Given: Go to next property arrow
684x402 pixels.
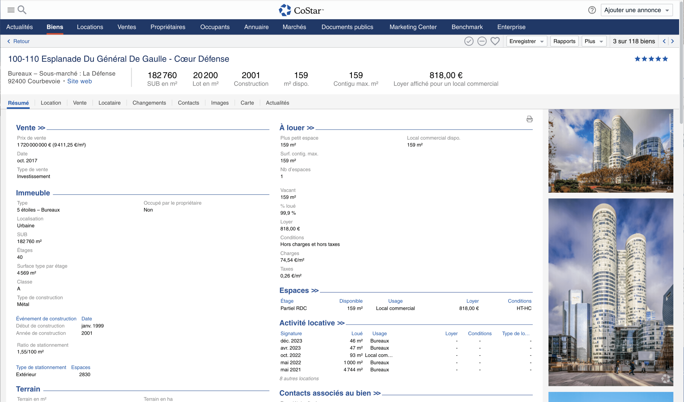Looking at the screenshot, I should (672, 41).
